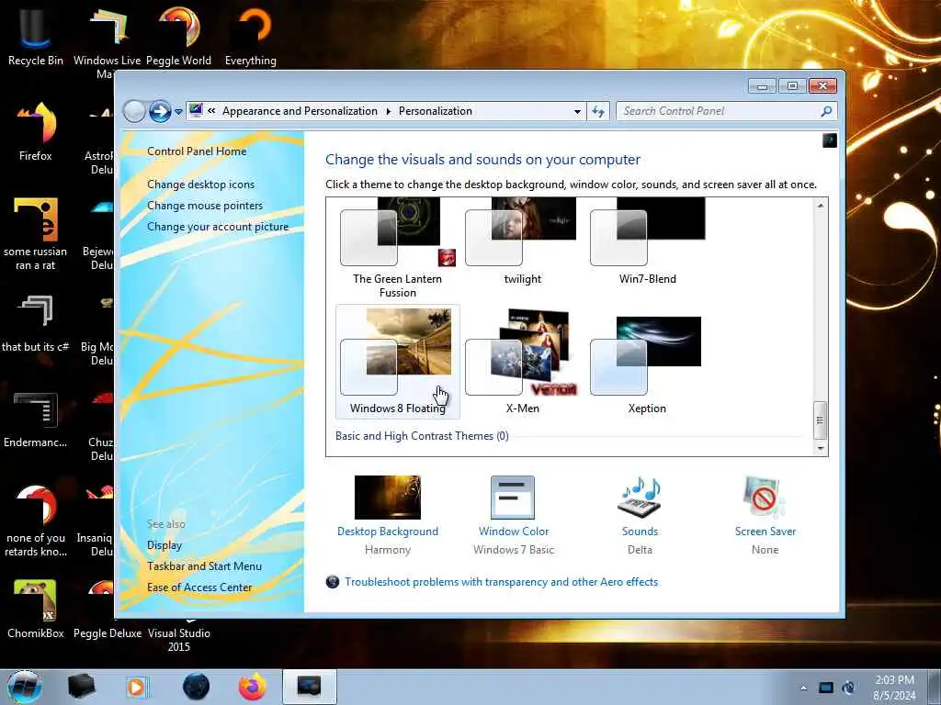Open Taskbar and Start Menu link
This screenshot has height=705, width=941.
(x=204, y=565)
